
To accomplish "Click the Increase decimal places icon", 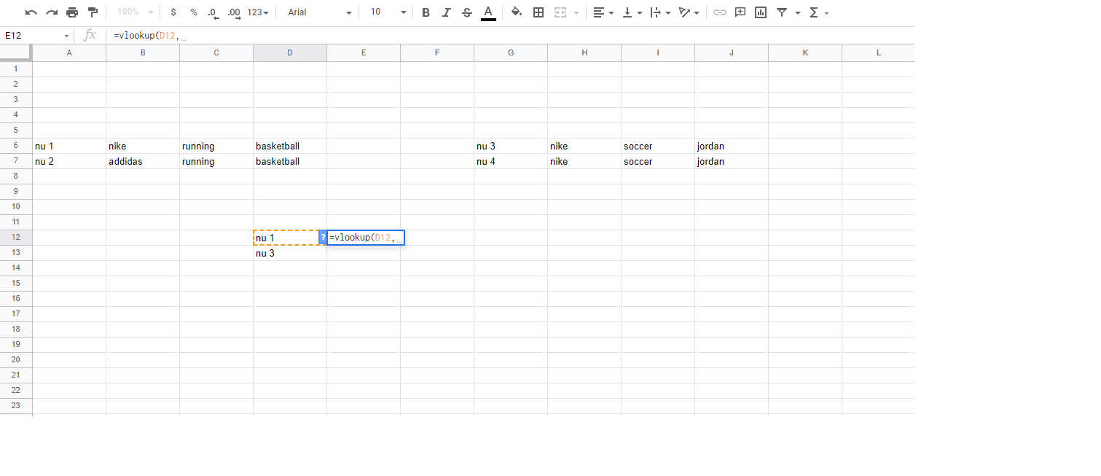I will coord(232,12).
